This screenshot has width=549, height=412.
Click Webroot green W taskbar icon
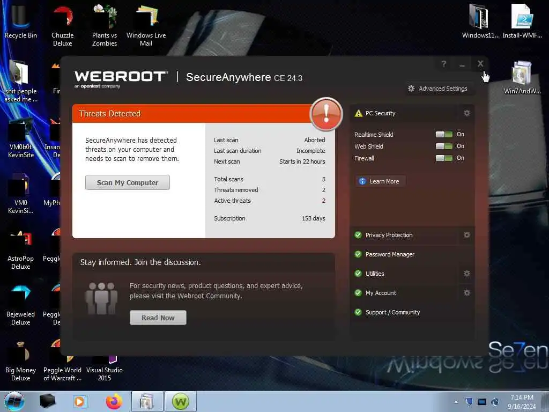pyautogui.click(x=181, y=401)
